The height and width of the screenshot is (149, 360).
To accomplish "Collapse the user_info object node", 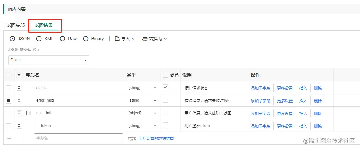I will click(28, 113).
